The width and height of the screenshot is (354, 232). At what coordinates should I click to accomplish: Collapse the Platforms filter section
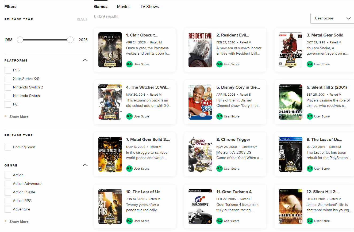tap(85, 60)
